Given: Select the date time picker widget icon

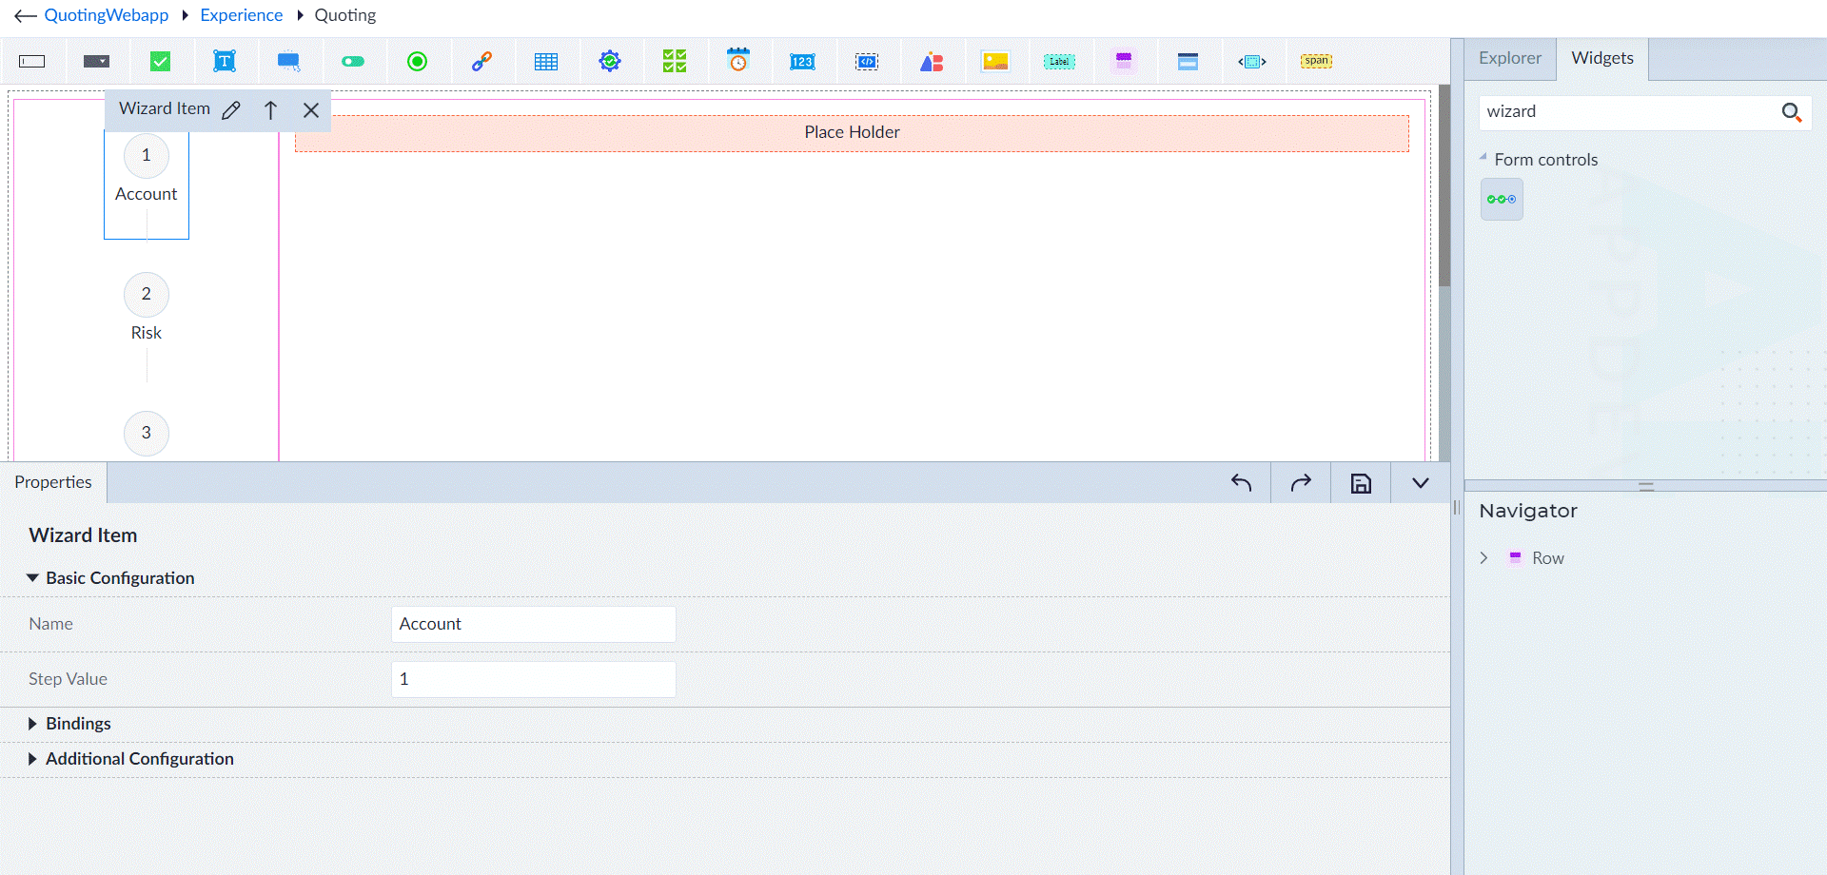Looking at the screenshot, I should coord(738,60).
